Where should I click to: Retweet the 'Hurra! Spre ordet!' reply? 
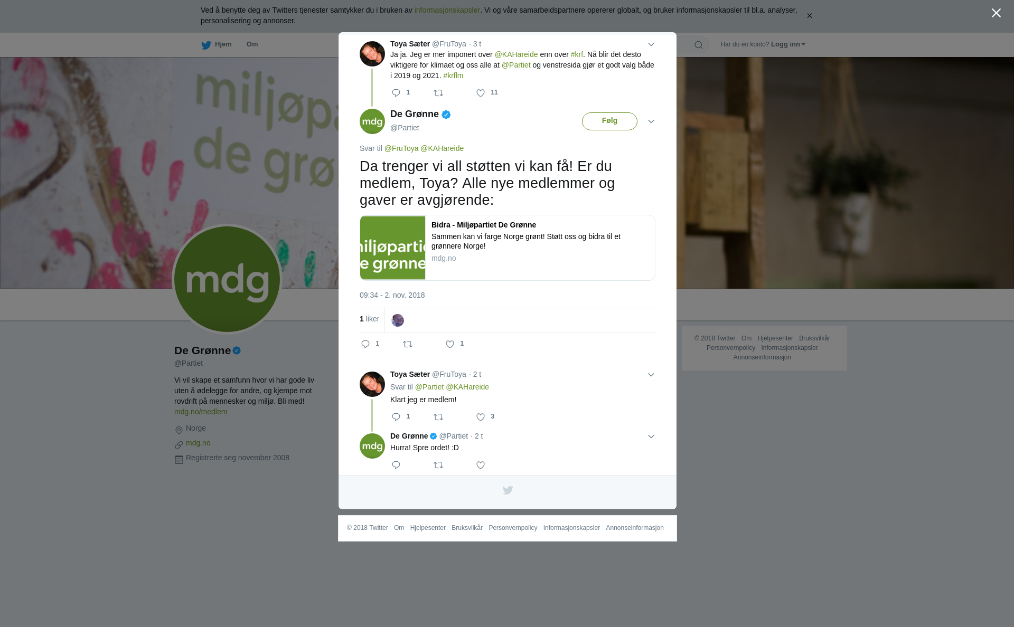pyautogui.click(x=438, y=465)
